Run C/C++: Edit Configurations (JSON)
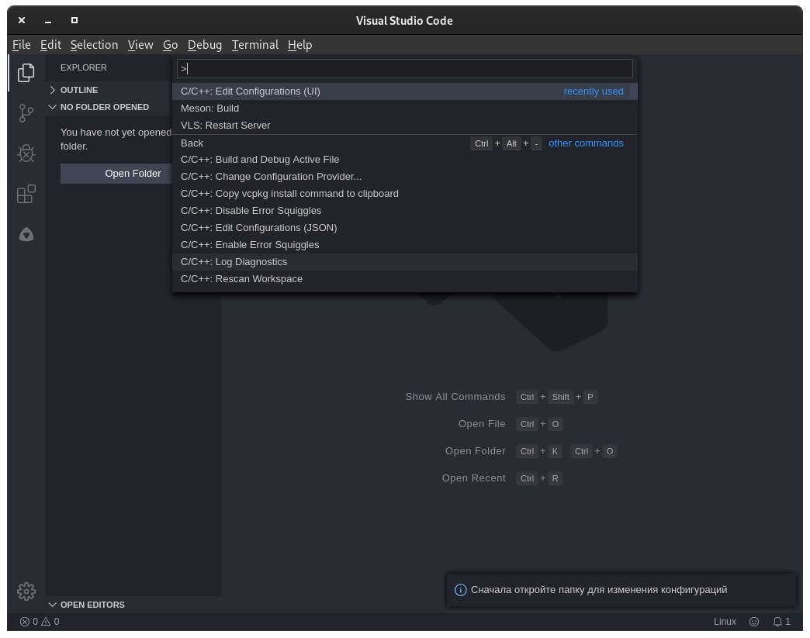 [x=404, y=228]
